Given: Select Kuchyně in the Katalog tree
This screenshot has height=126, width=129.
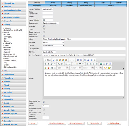Looking at the screenshot, I should (x=7, y=52).
